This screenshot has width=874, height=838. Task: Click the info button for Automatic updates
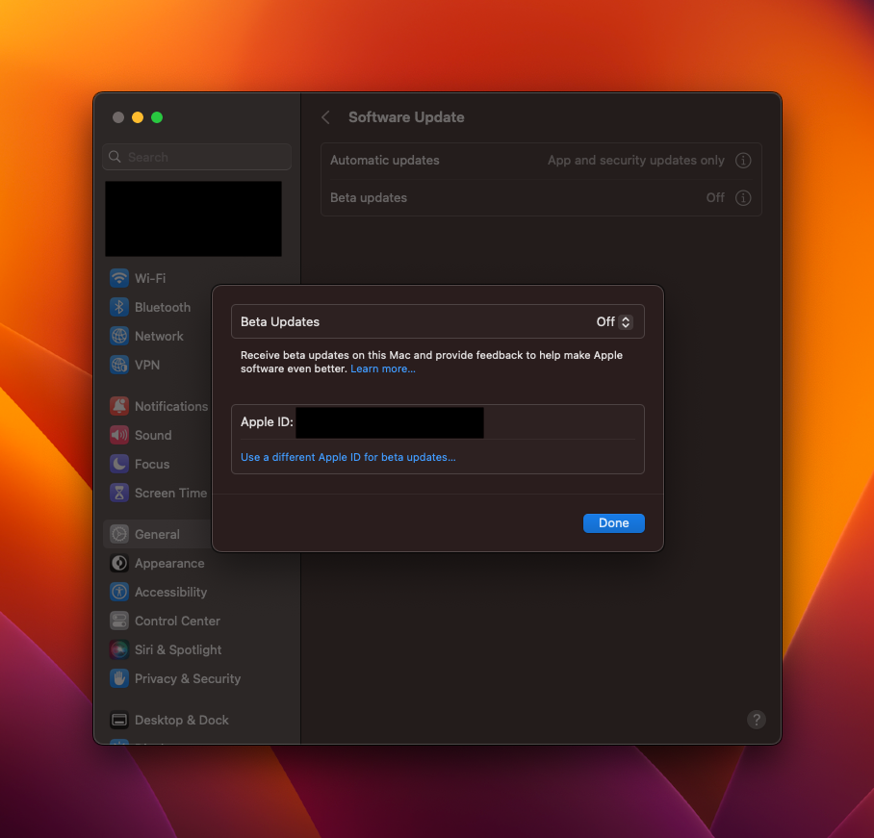743,161
